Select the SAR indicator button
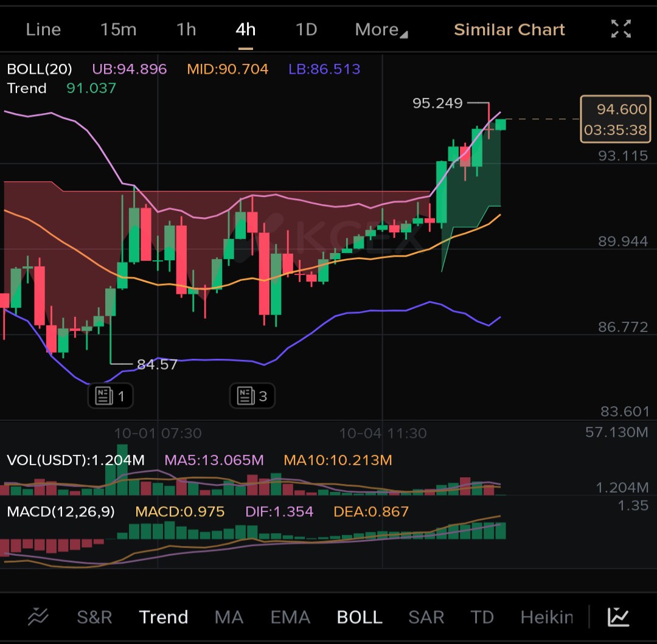657x644 pixels. click(426, 617)
